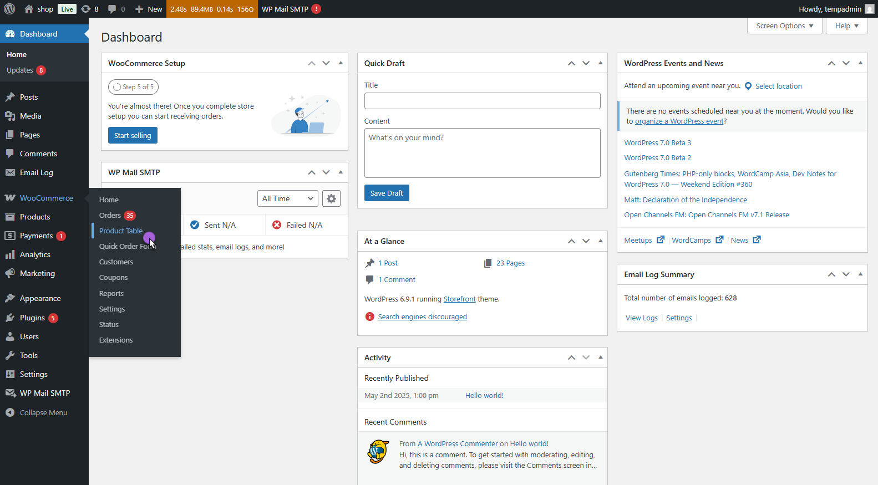This screenshot has width=878, height=485.
Task: Click the Analytics chart icon in sidebar
Action: 10,254
